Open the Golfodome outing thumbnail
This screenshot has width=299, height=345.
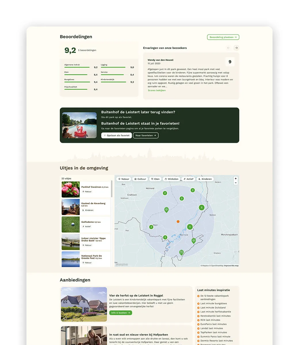coord(71,225)
